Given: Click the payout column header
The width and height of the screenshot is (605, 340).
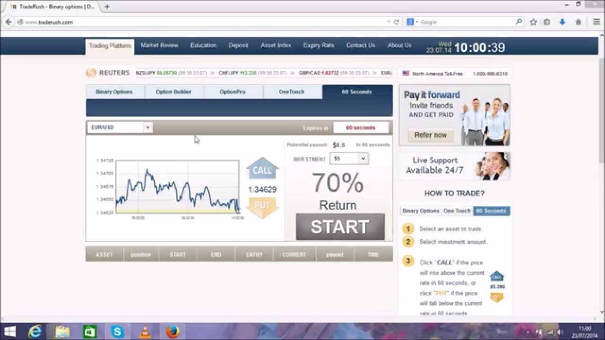Looking at the screenshot, I should [335, 255].
